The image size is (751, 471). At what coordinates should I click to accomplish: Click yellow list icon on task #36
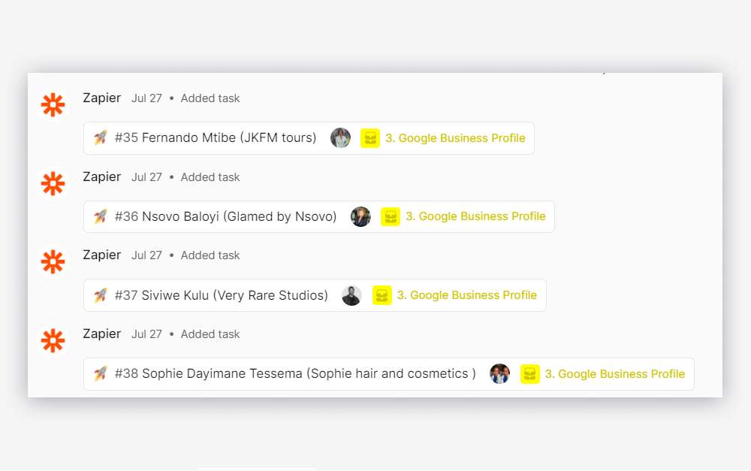[x=391, y=216]
